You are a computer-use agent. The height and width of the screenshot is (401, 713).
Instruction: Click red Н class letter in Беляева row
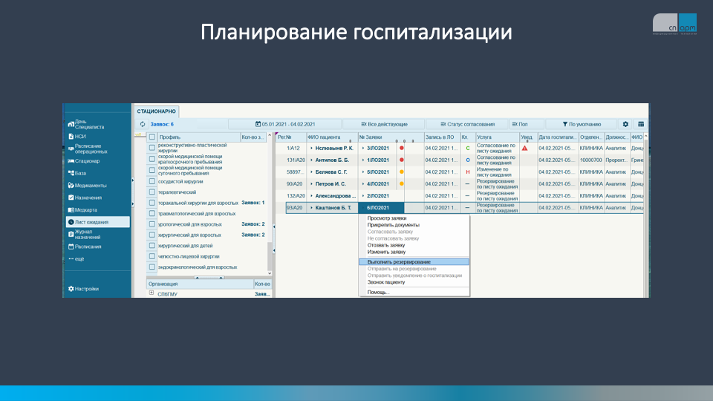[x=467, y=172]
